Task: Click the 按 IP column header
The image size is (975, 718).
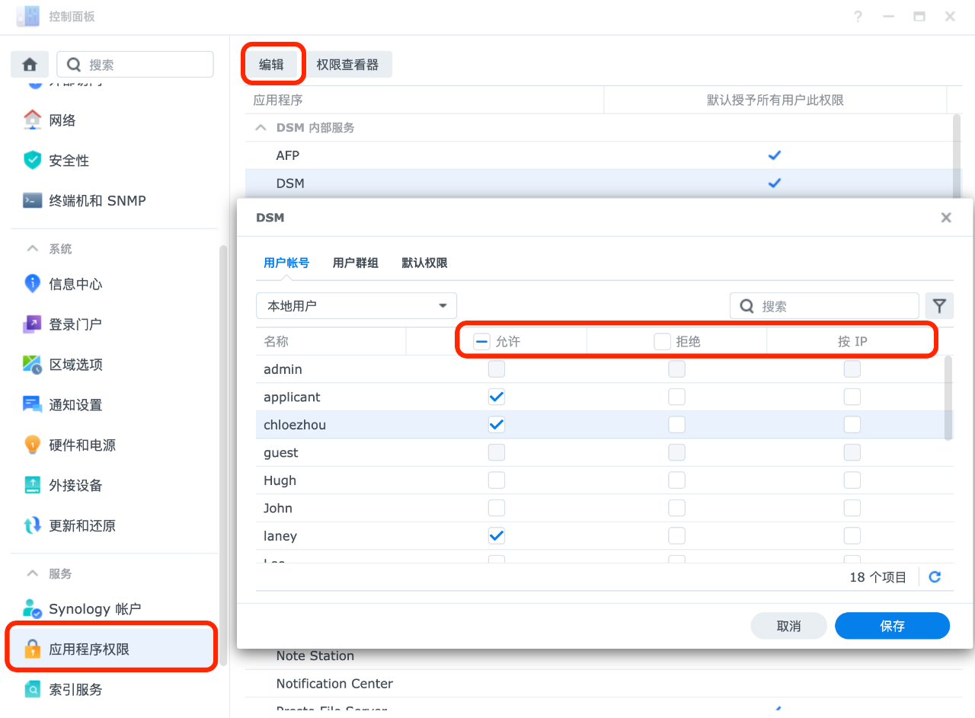Action: (852, 342)
